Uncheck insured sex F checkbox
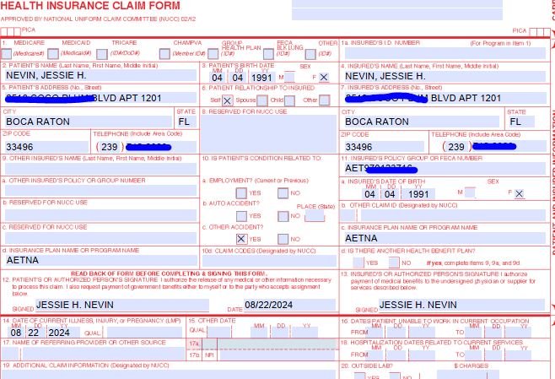Image resolution: width=555 pixels, height=379 pixels. click(520, 194)
